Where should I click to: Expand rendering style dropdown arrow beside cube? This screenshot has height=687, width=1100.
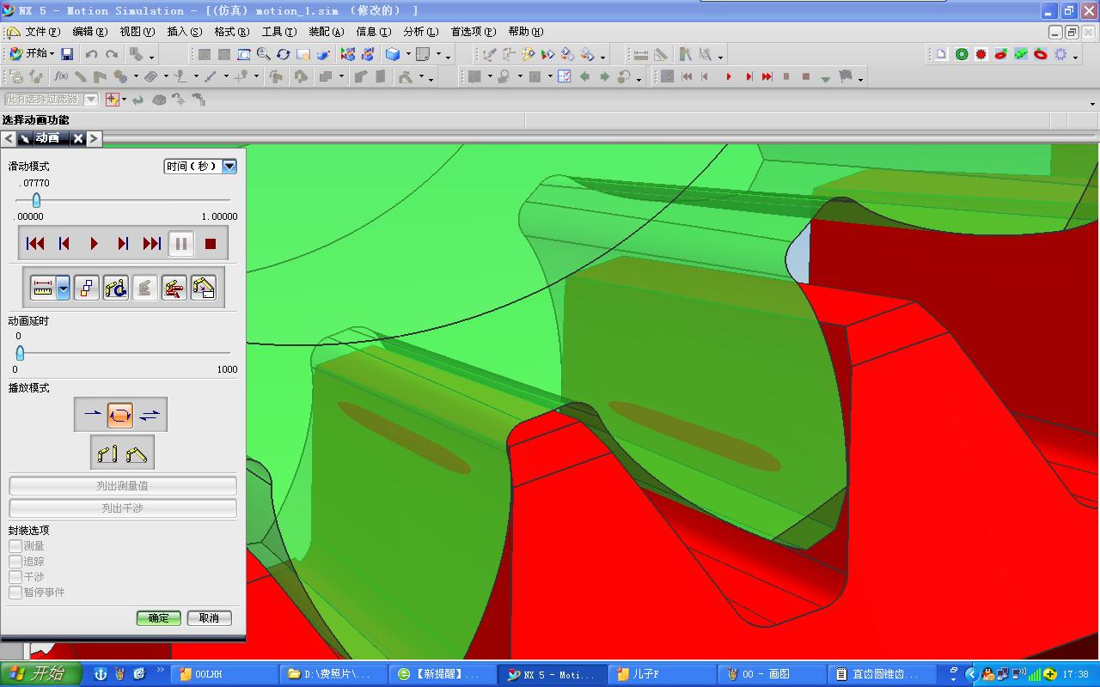point(408,54)
